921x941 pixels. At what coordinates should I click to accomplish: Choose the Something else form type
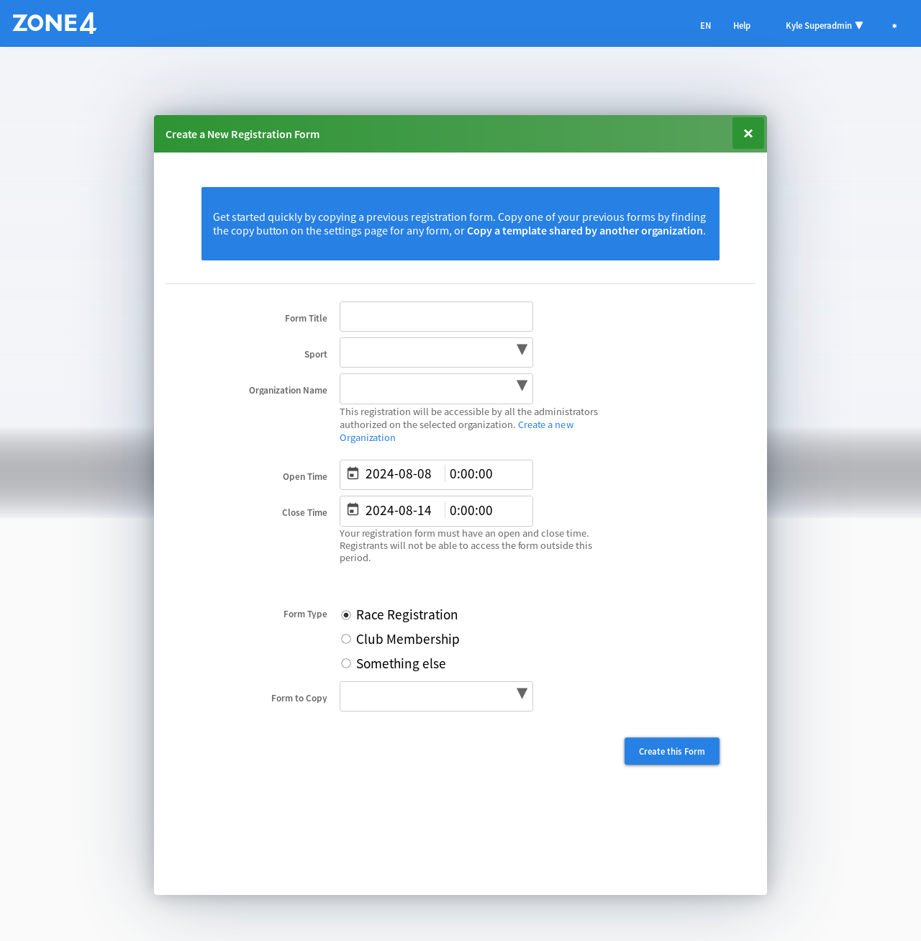pos(346,664)
